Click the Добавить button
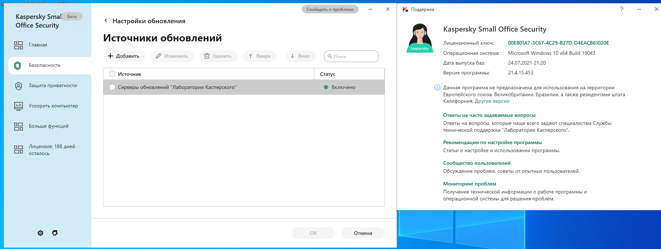Image resolution: width=661 pixels, height=249 pixels. (x=124, y=56)
